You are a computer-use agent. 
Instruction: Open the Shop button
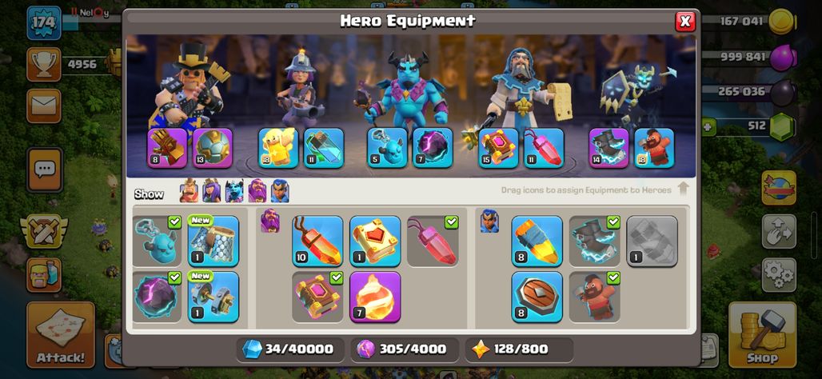[x=762, y=334]
